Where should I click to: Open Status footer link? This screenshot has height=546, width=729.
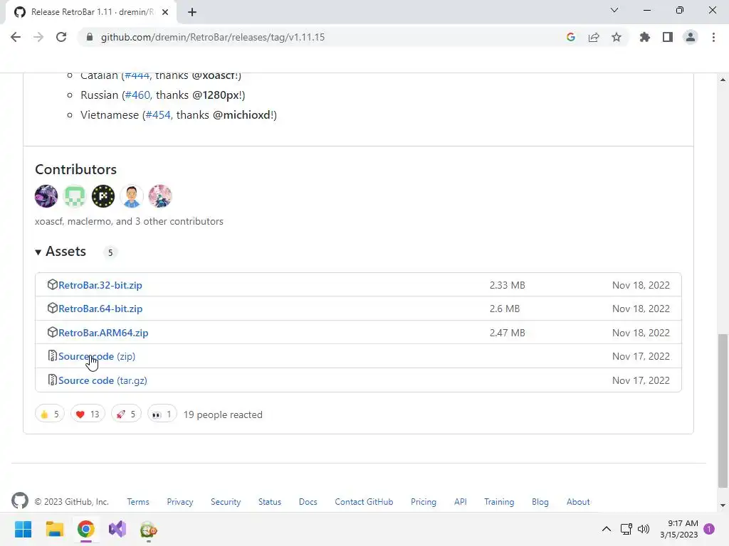(270, 502)
